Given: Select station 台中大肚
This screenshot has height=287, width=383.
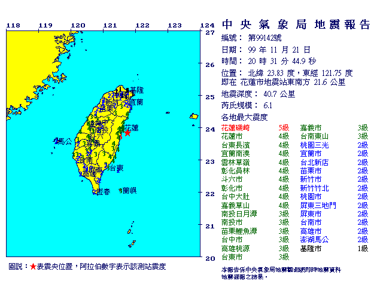Looking at the screenshot, I should [235, 197].
